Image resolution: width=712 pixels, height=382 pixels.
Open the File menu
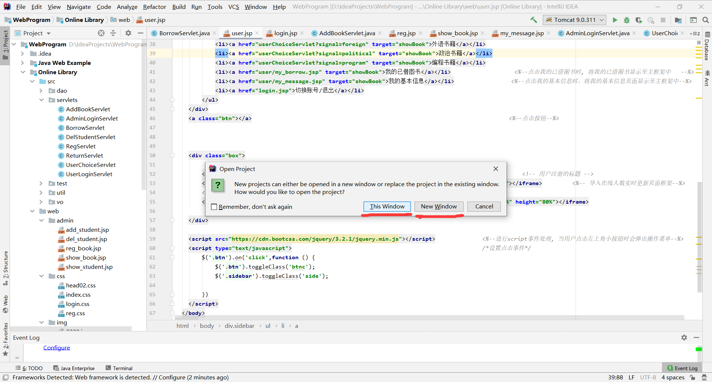pos(21,7)
